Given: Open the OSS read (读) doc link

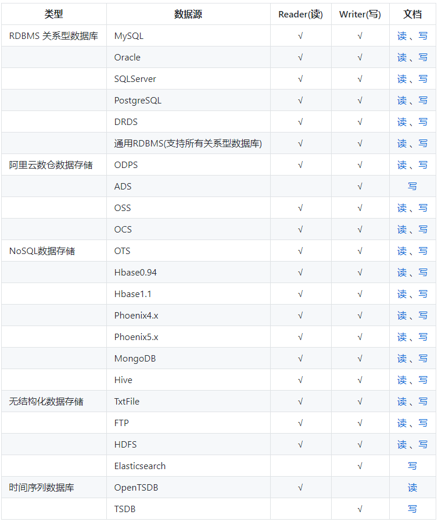Looking at the screenshot, I should [402, 208].
